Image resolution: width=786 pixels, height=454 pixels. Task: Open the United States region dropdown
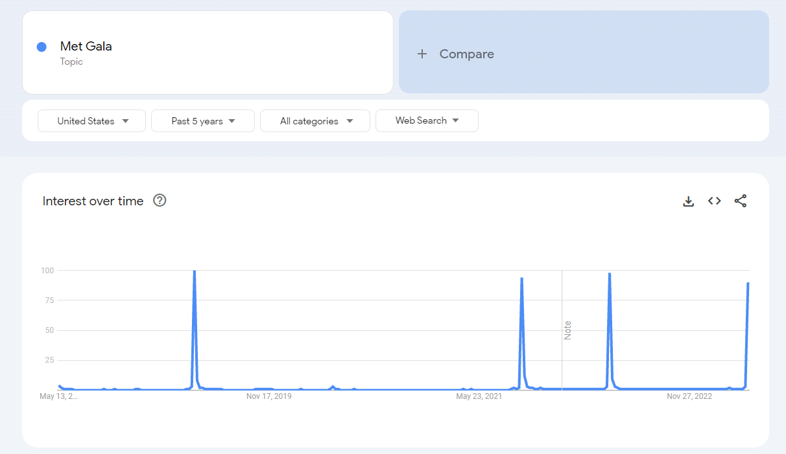point(91,121)
